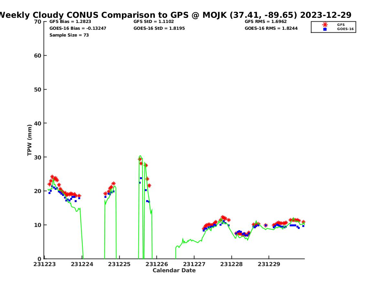This screenshot has height=291, width=388.
Task: Click the TPW (mm) y-axis label
Action: click(30, 140)
